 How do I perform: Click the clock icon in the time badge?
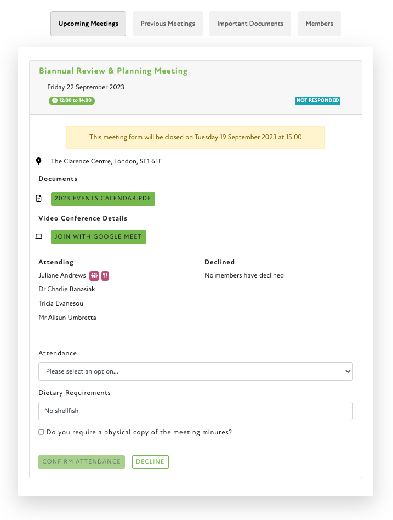pos(54,101)
